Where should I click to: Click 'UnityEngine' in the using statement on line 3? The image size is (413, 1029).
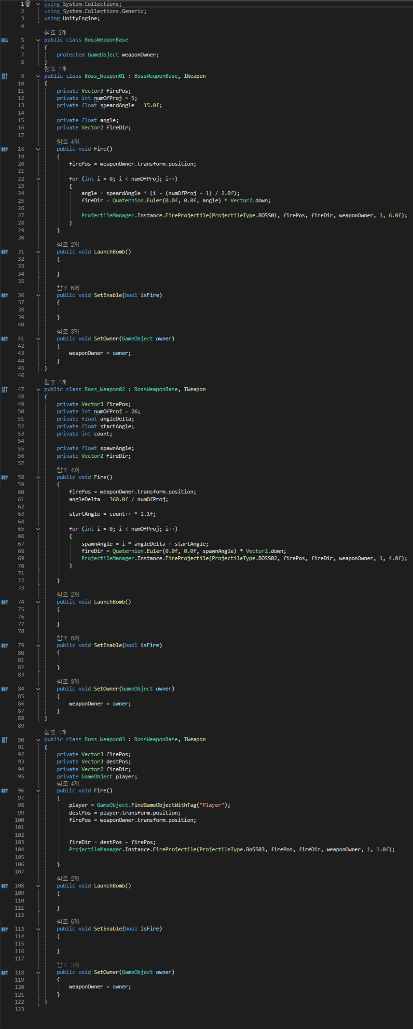[x=80, y=19]
